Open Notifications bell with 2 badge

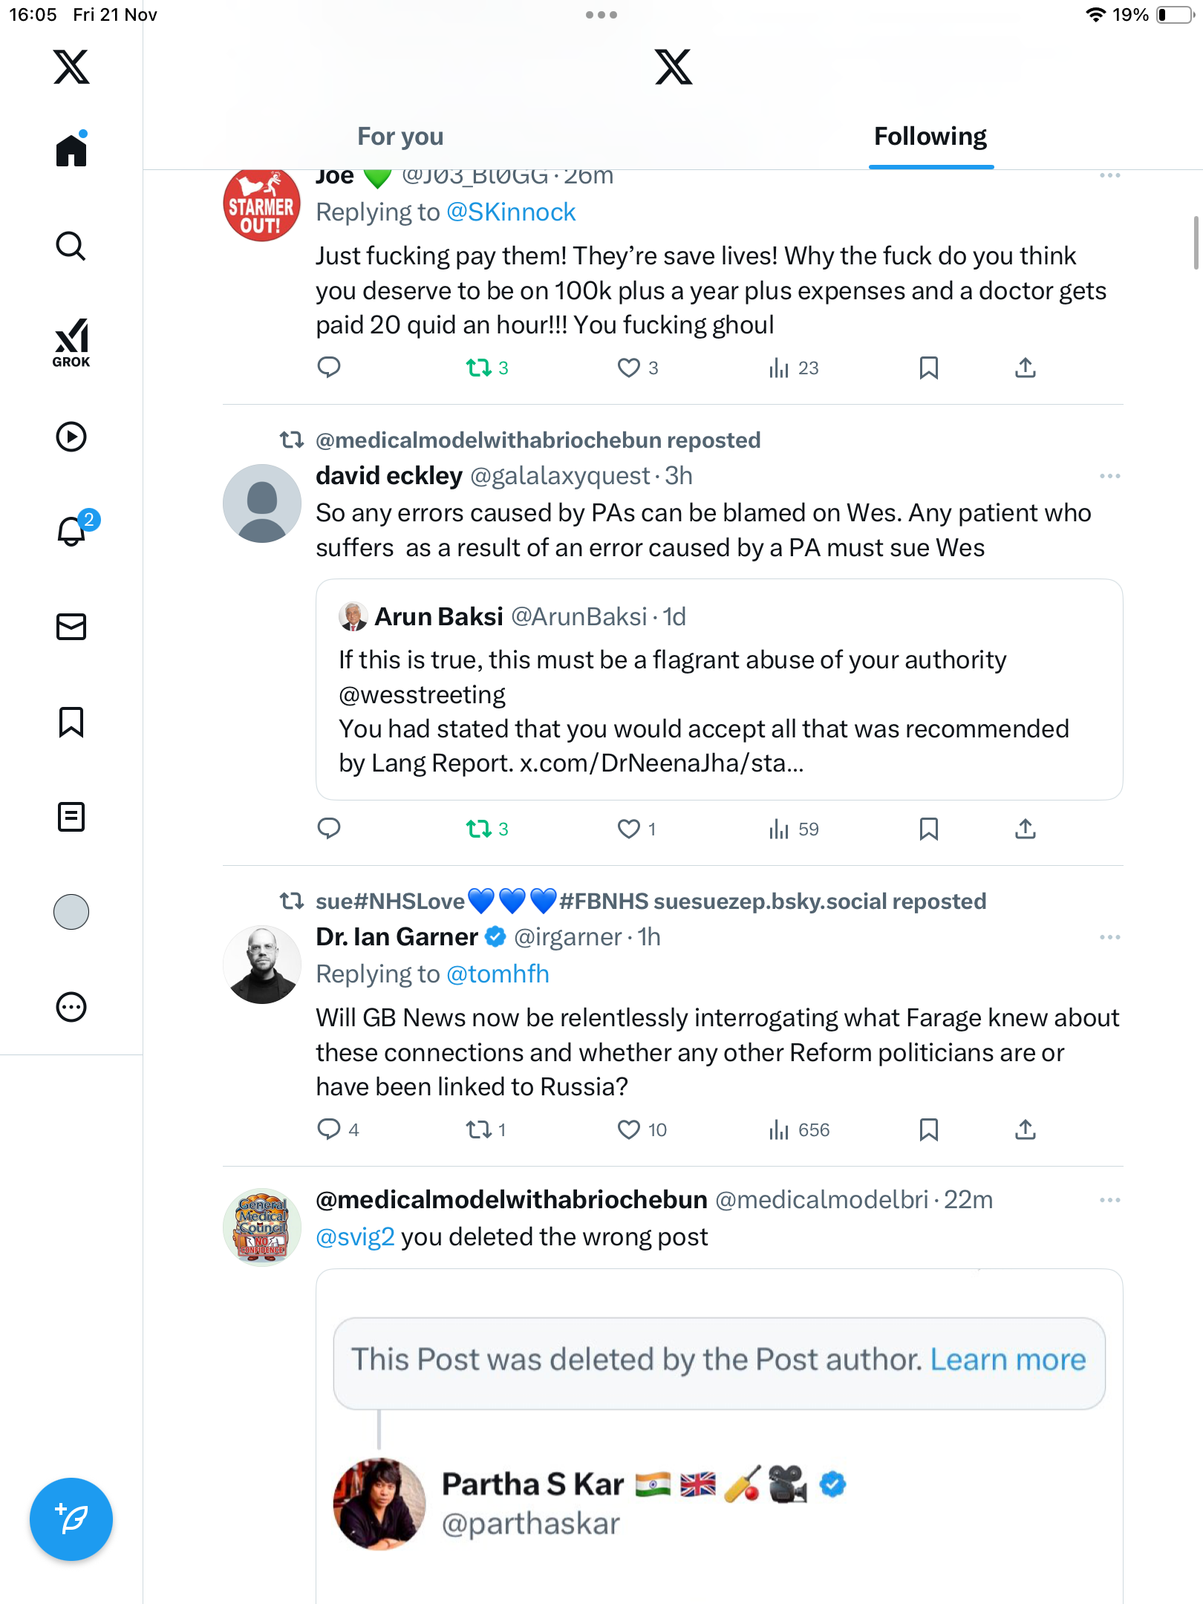[73, 530]
